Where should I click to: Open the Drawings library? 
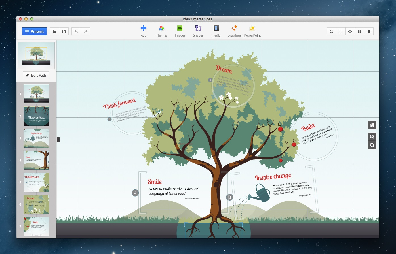234,31
